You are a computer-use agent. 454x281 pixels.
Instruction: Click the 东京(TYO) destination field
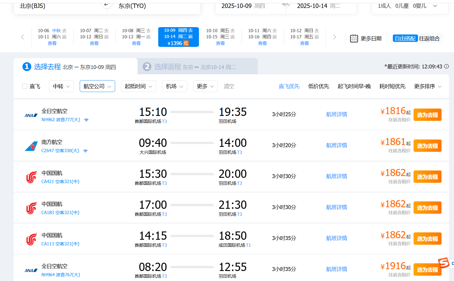click(x=132, y=6)
